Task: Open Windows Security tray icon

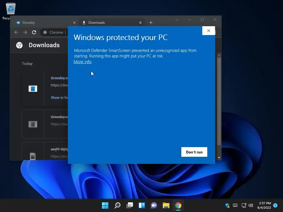Action: [x=227, y=205]
